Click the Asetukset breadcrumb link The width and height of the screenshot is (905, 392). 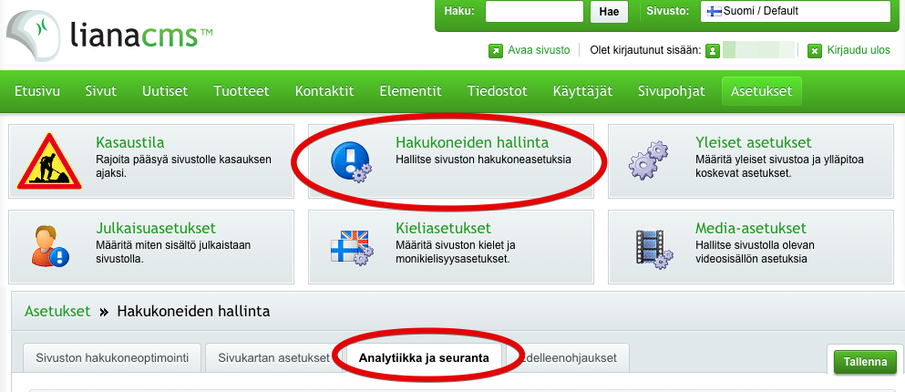tap(57, 312)
